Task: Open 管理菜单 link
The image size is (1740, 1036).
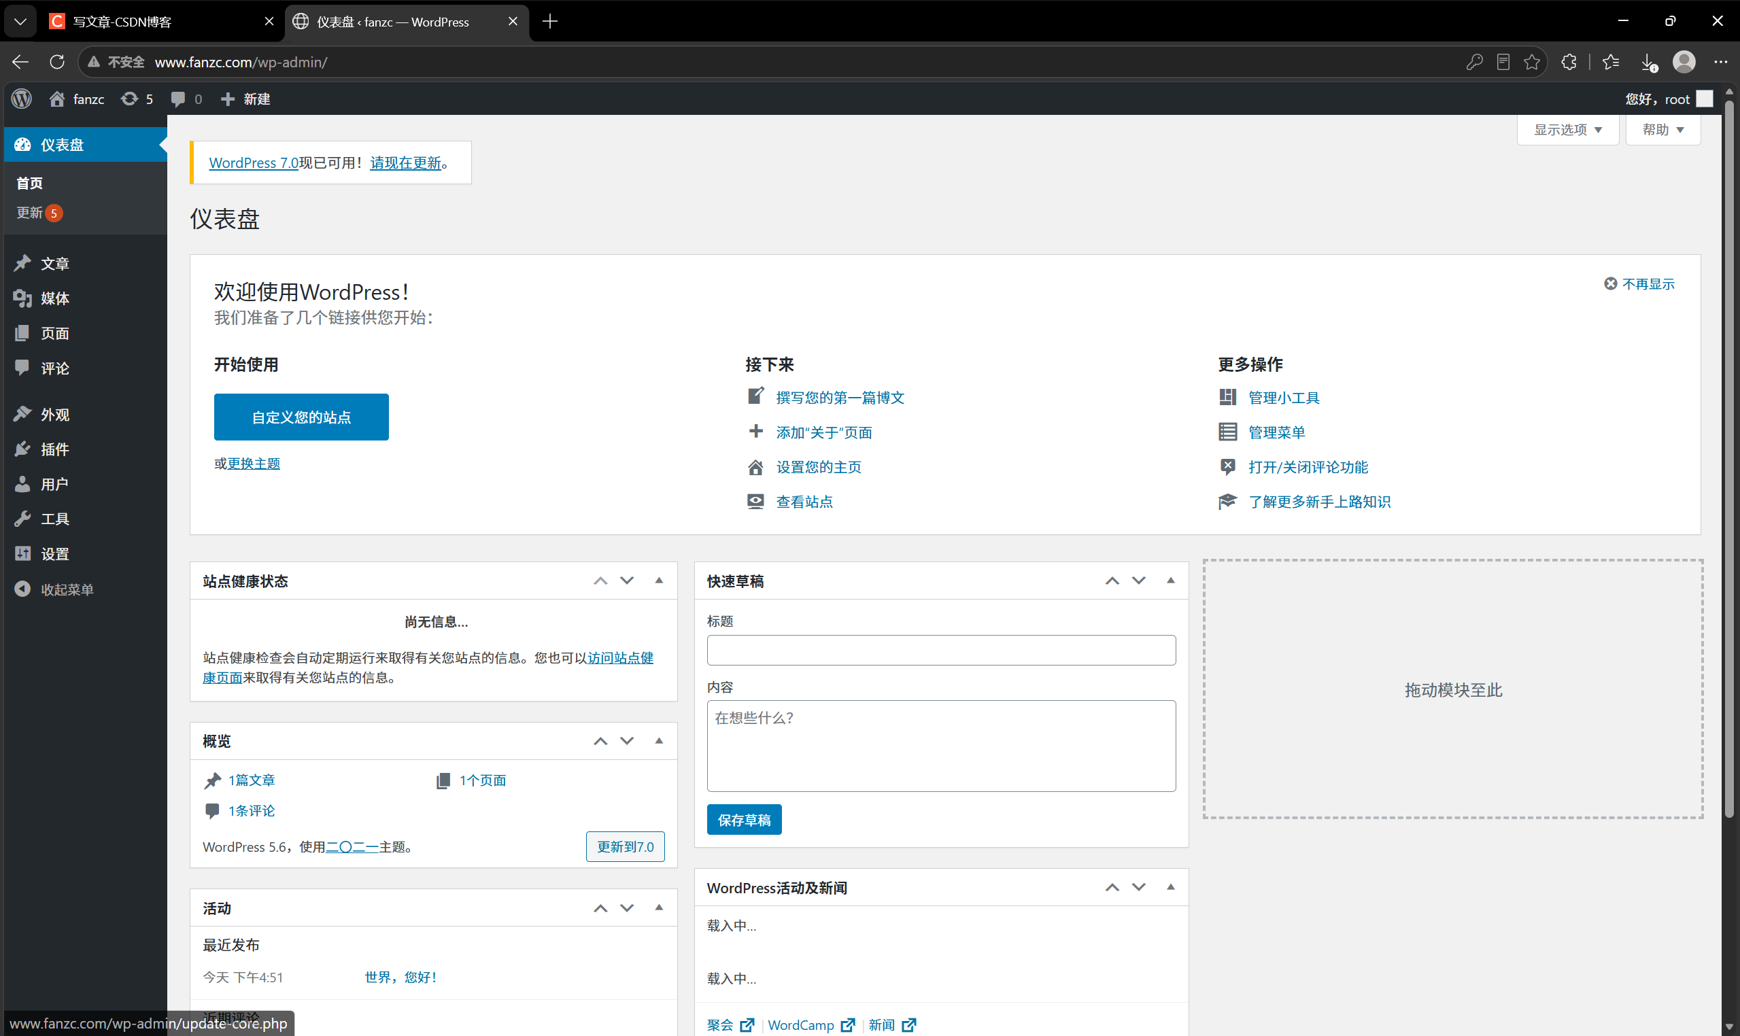Action: (x=1276, y=432)
